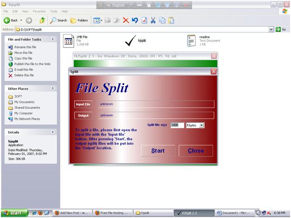Collapse the File and Folder Tasks panel

click(53, 39)
